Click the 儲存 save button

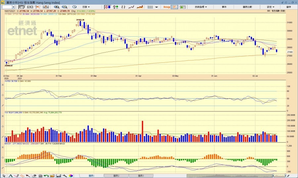tap(288, 7)
